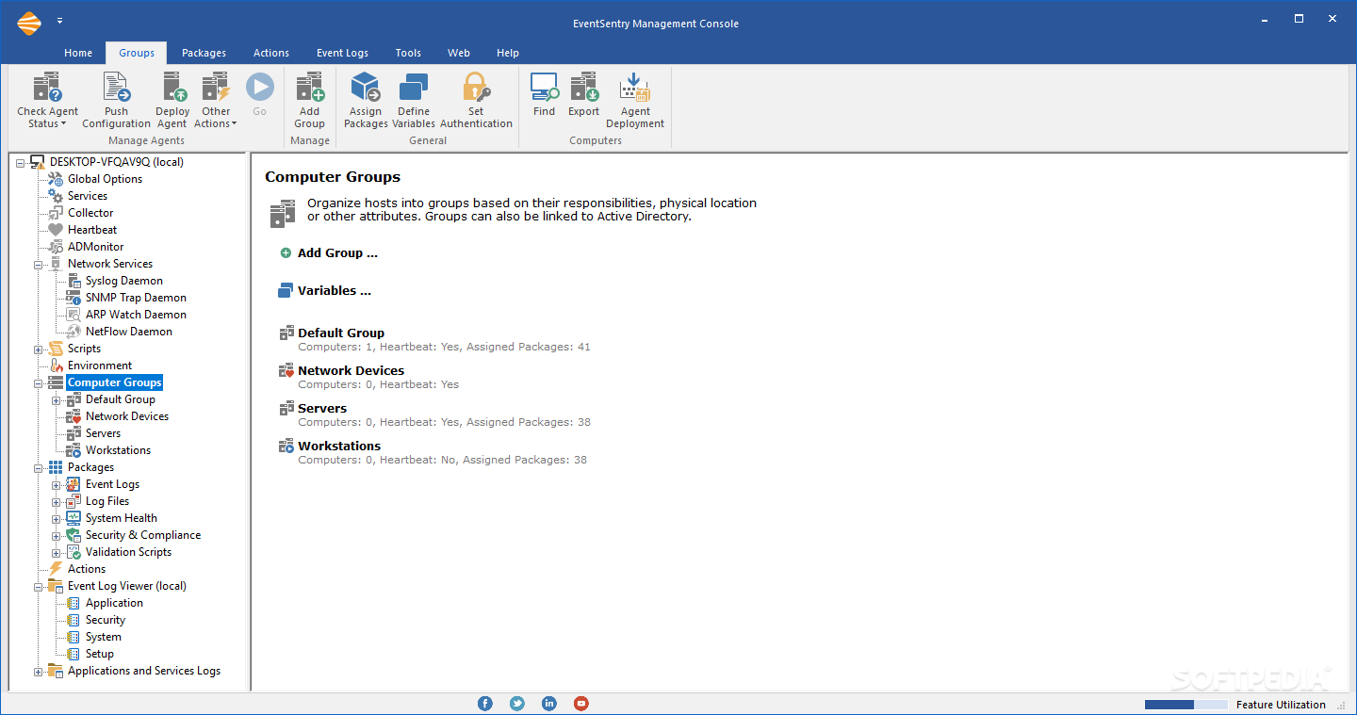Open Application event log in tree
This screenshot has width=1357, height=715.
(114, 603)
